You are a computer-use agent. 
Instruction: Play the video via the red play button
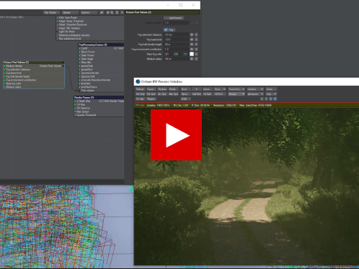tap(176, 135)
